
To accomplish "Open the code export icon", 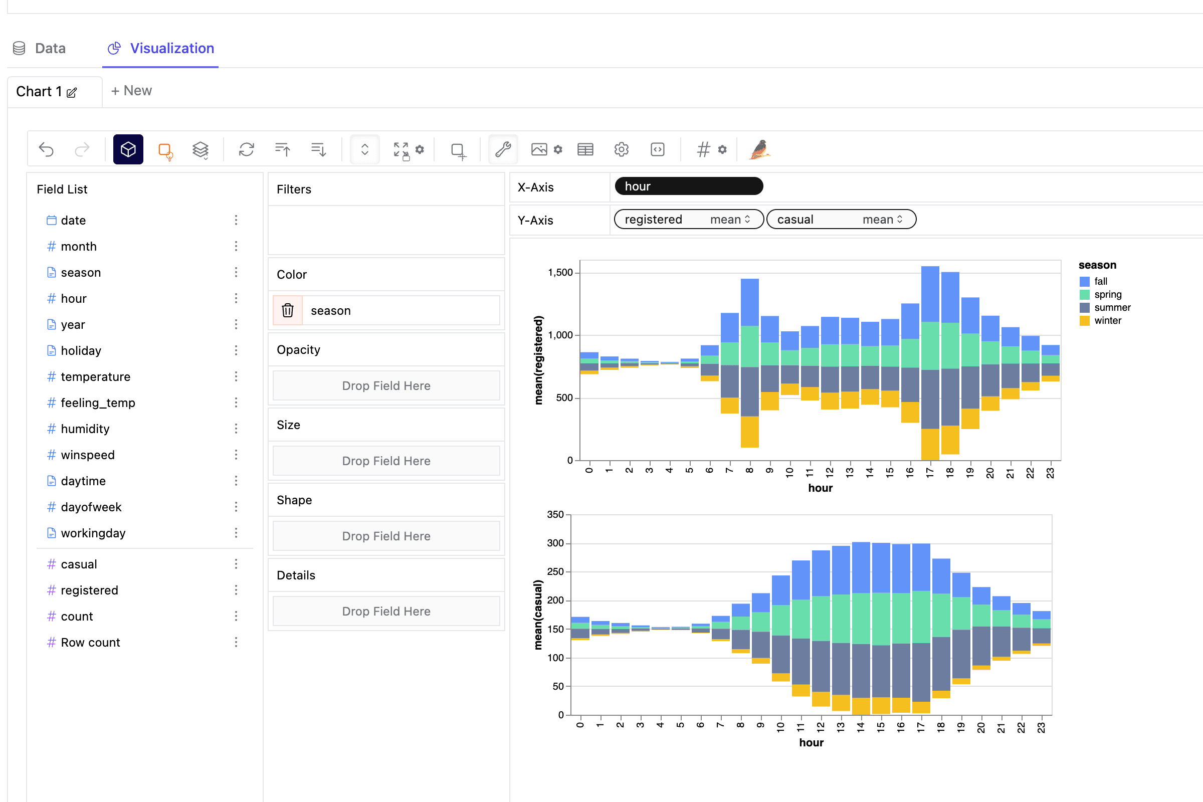I will (657, 149).
